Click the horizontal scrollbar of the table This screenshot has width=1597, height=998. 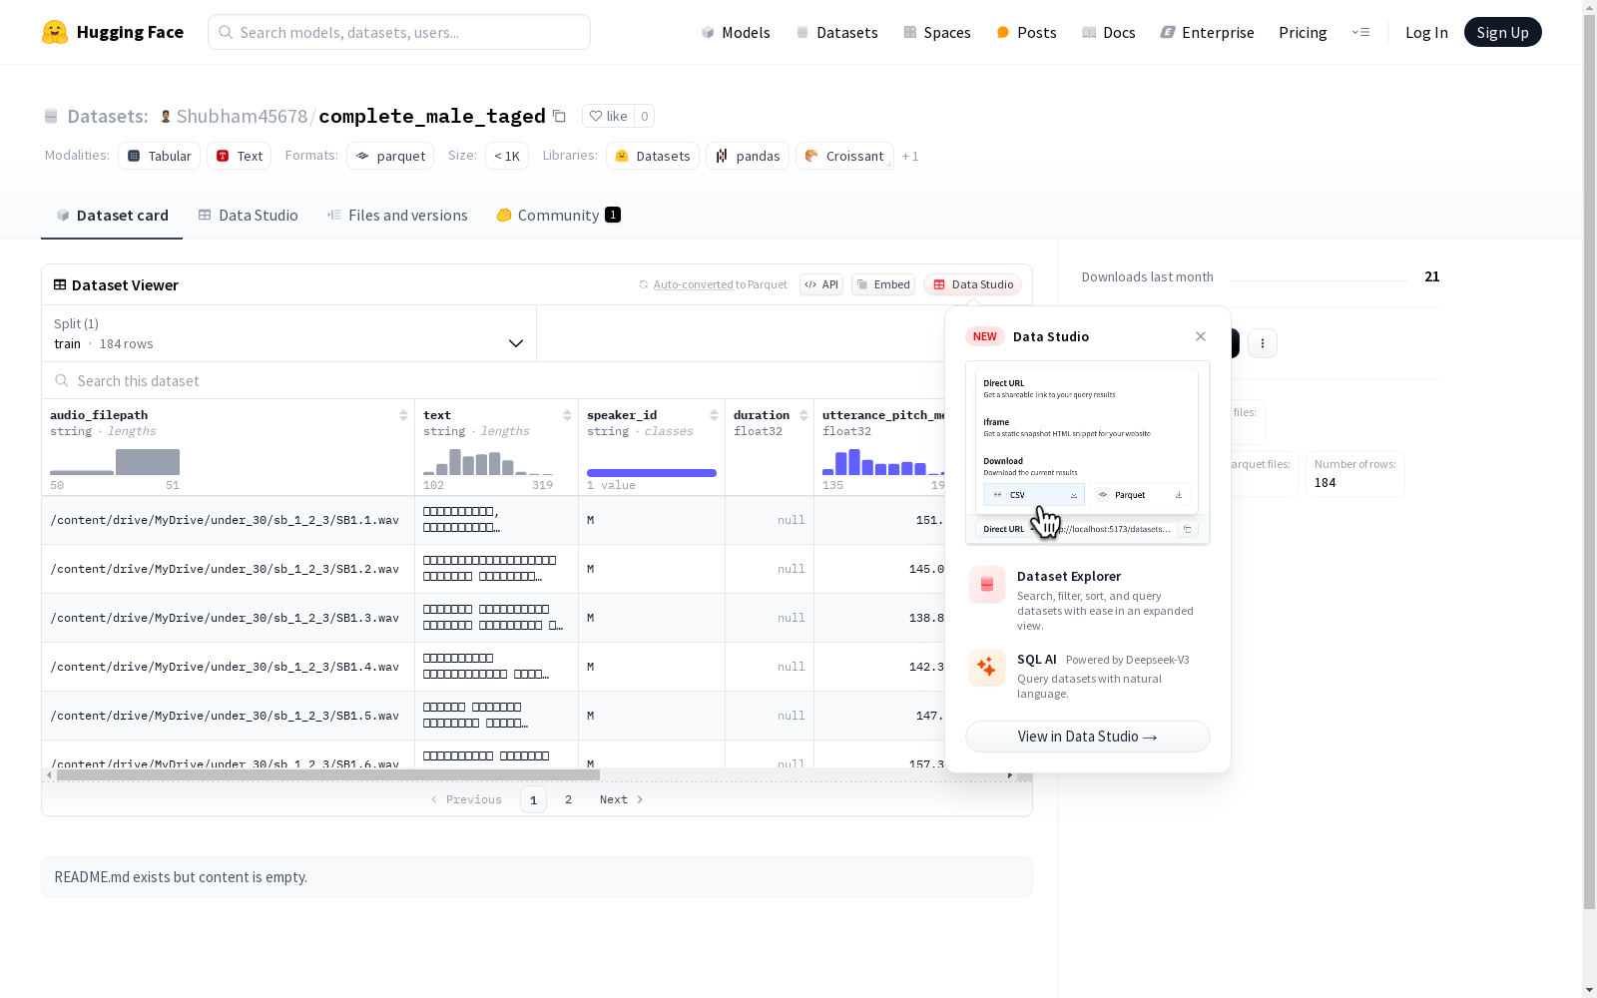(328, 774)
